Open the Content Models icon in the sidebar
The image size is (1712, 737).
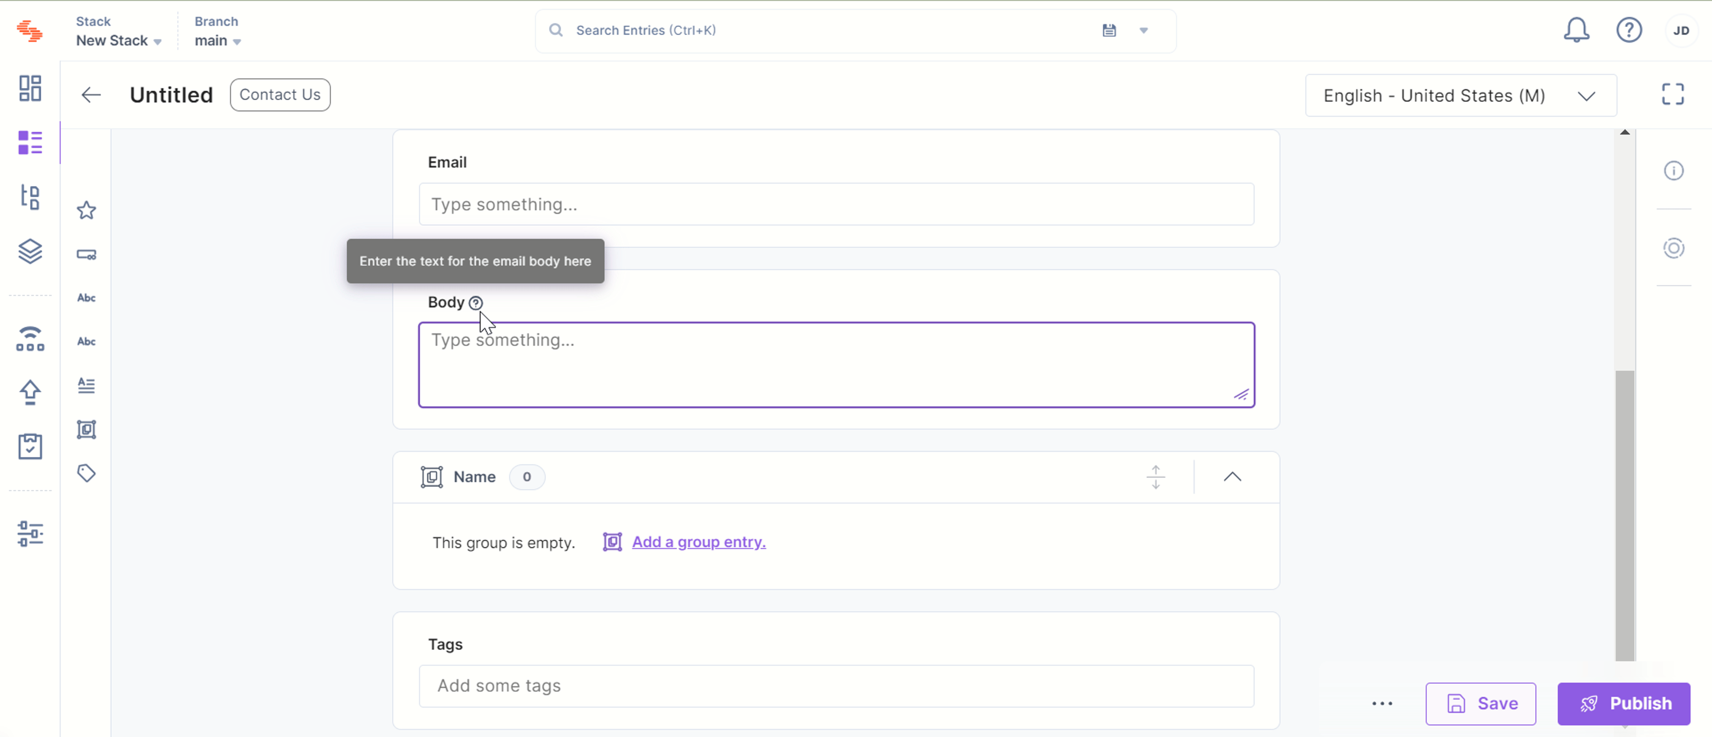click(x=30, y=197)
